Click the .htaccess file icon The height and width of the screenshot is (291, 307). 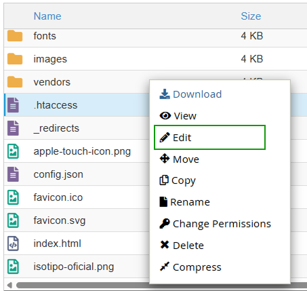pos(13,105)
